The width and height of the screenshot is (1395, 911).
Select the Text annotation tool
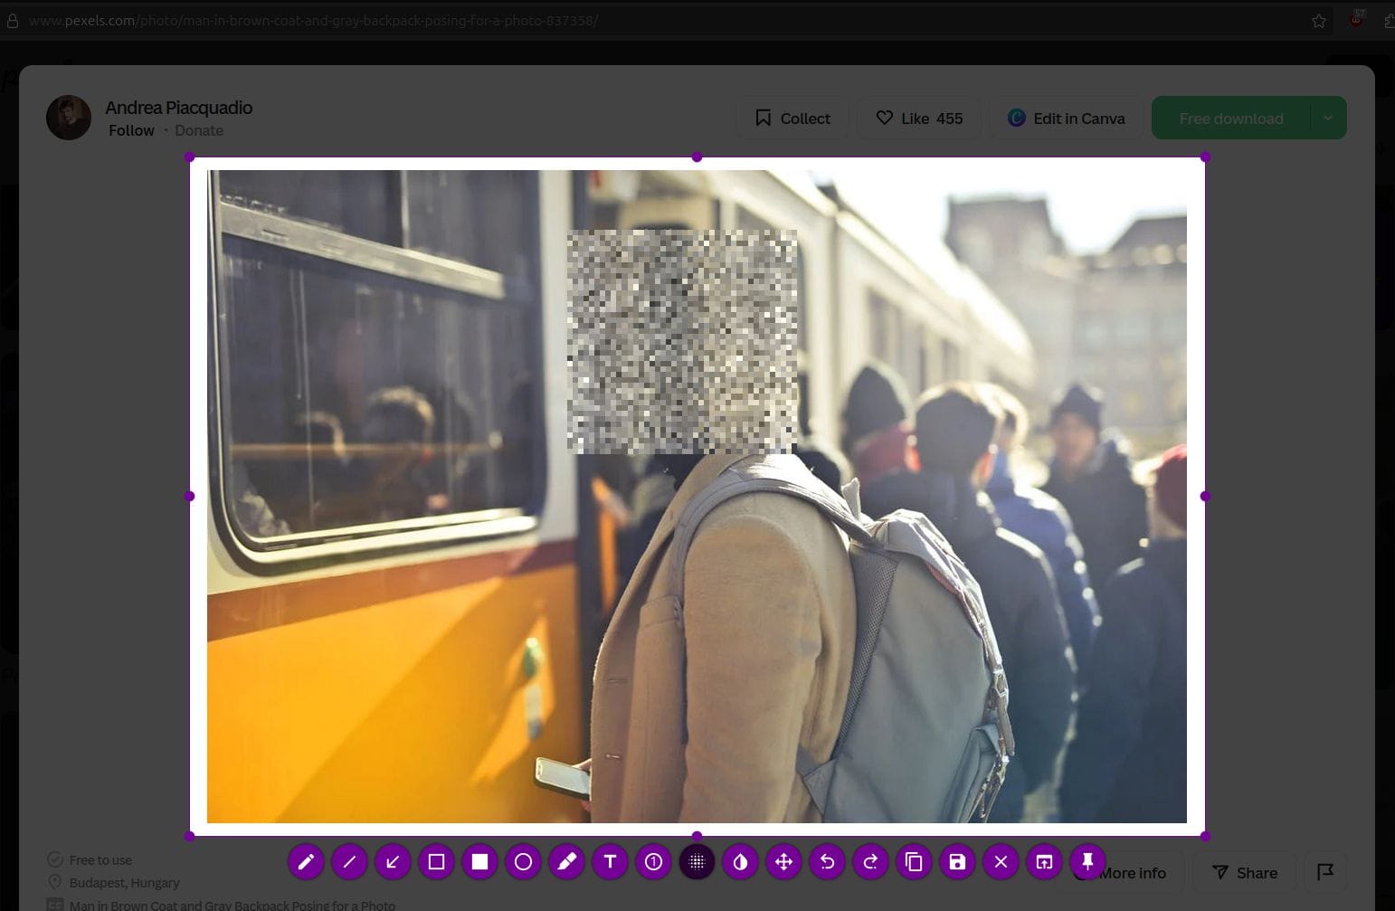[x=611, y=861]
